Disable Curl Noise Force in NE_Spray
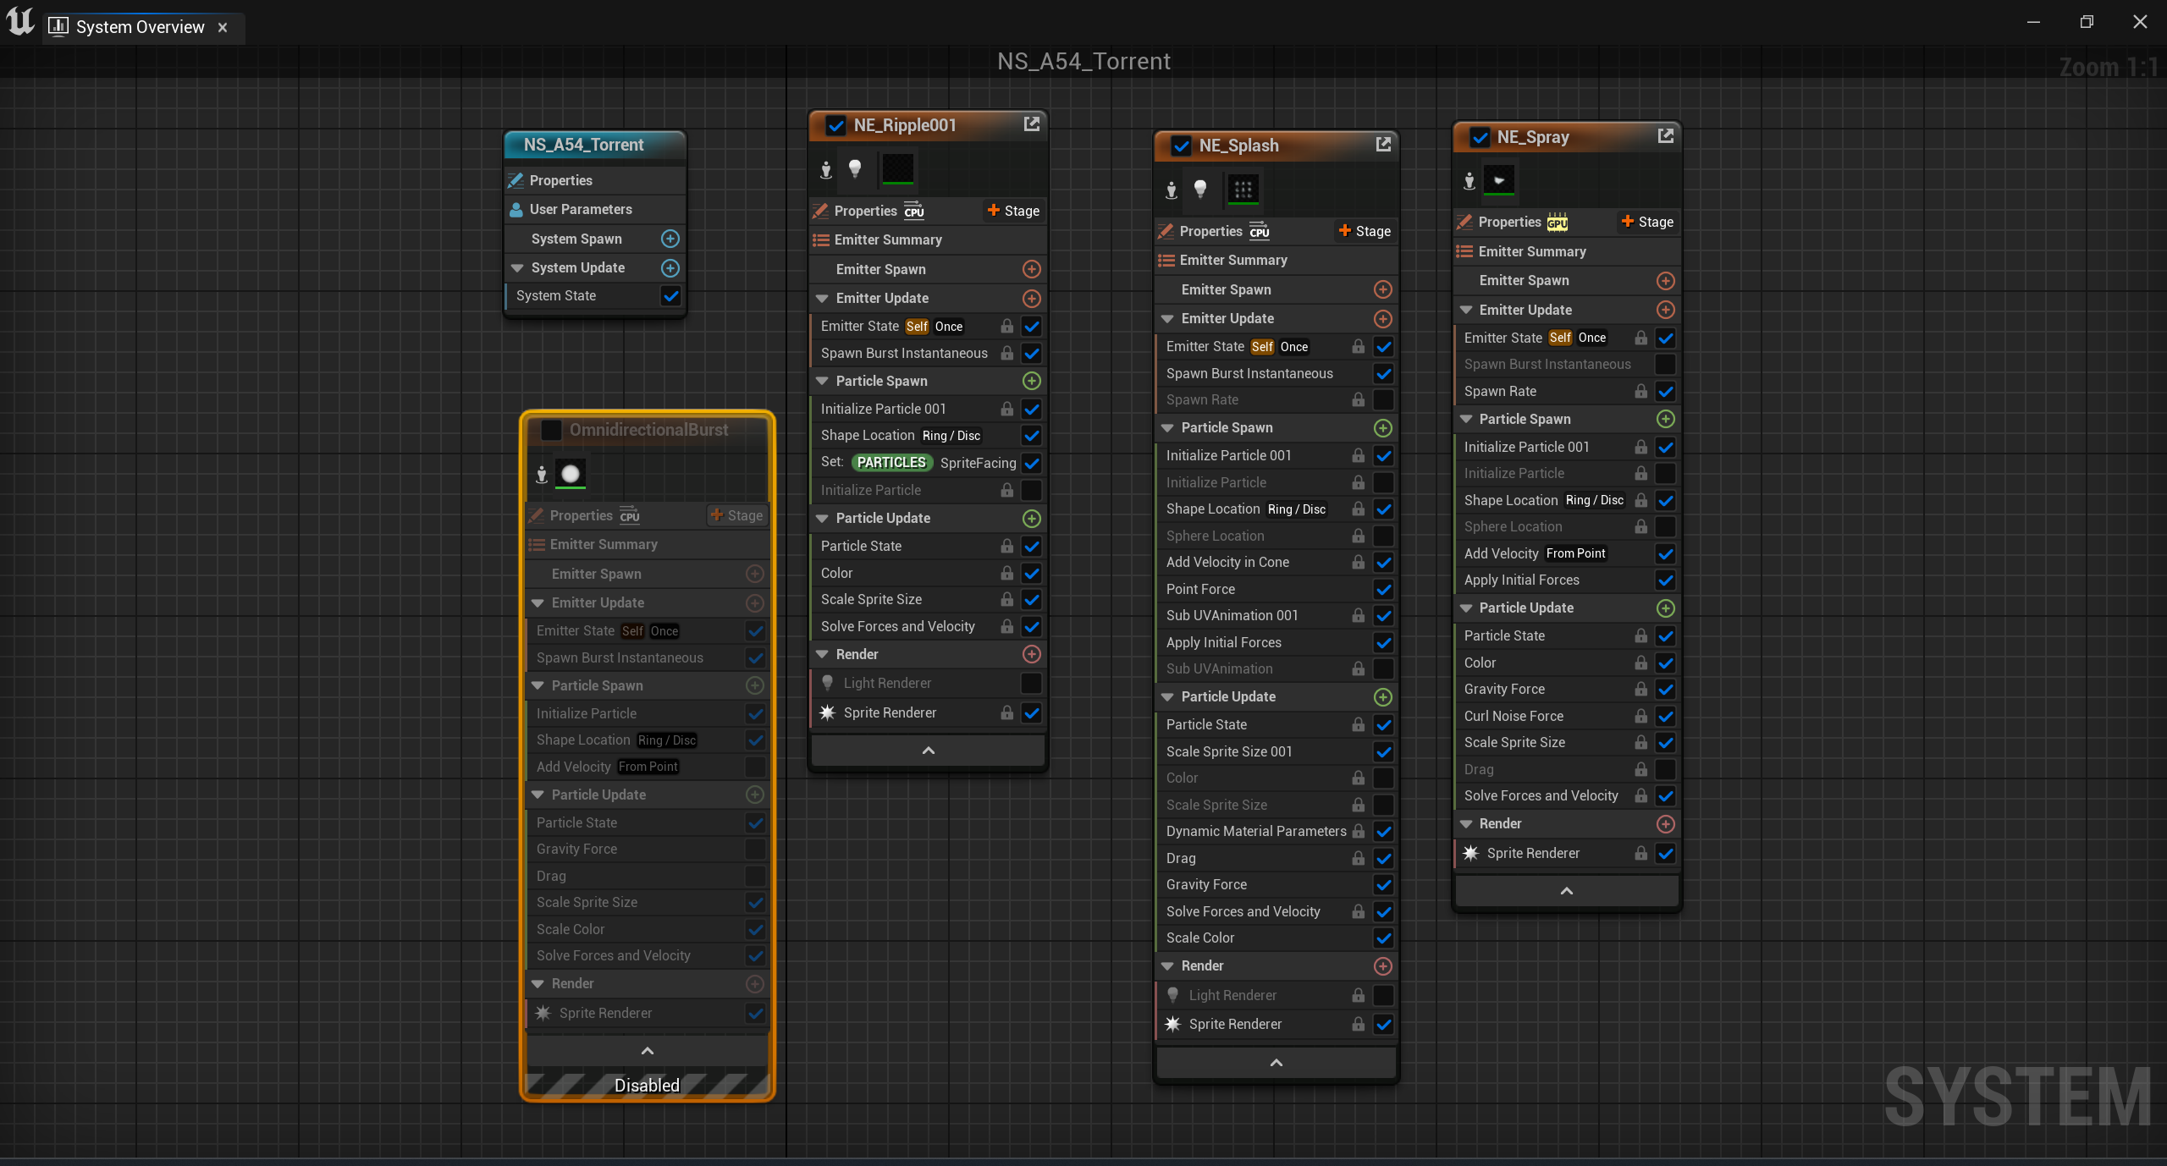The height and width of the screenshot is (1166, 2167). 1665,716
